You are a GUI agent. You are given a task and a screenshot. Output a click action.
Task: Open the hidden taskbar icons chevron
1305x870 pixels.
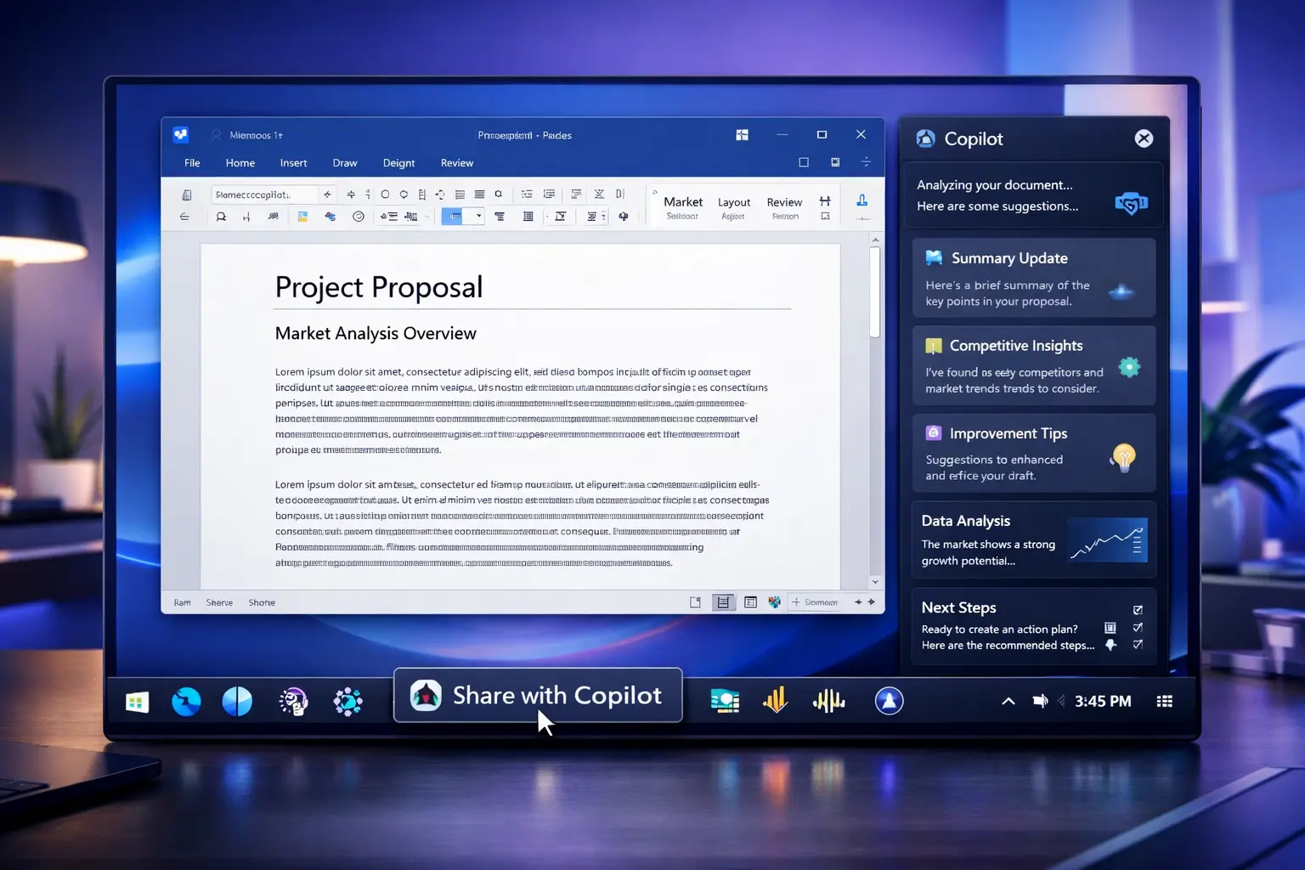(1008, 701)
